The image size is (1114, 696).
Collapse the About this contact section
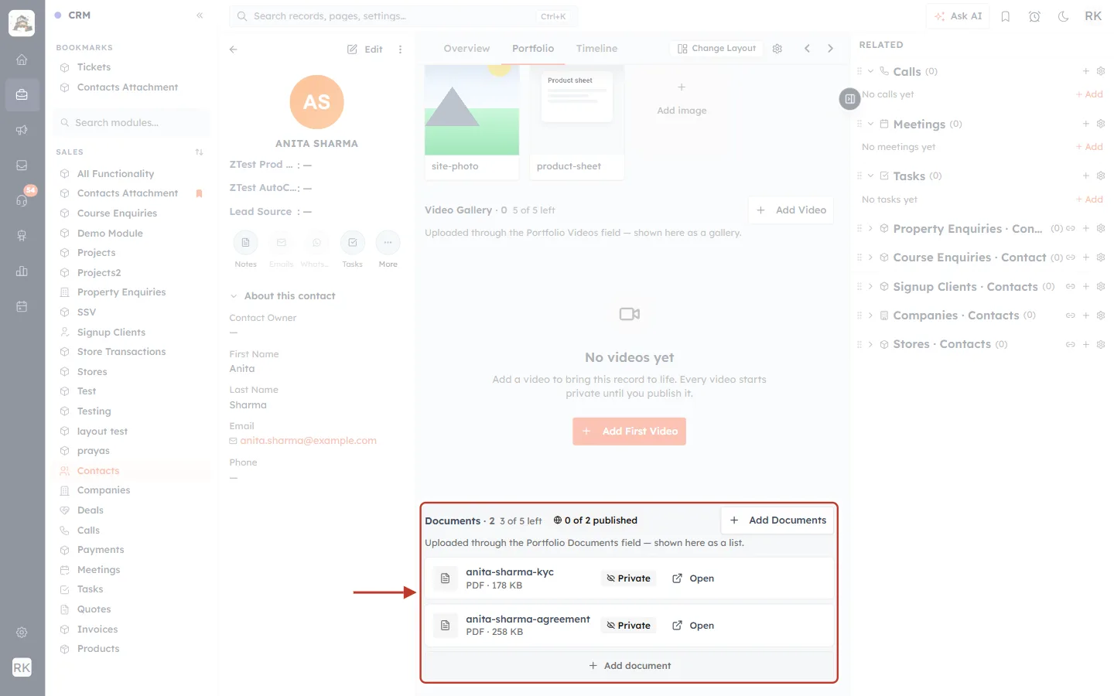click(234, 296)
